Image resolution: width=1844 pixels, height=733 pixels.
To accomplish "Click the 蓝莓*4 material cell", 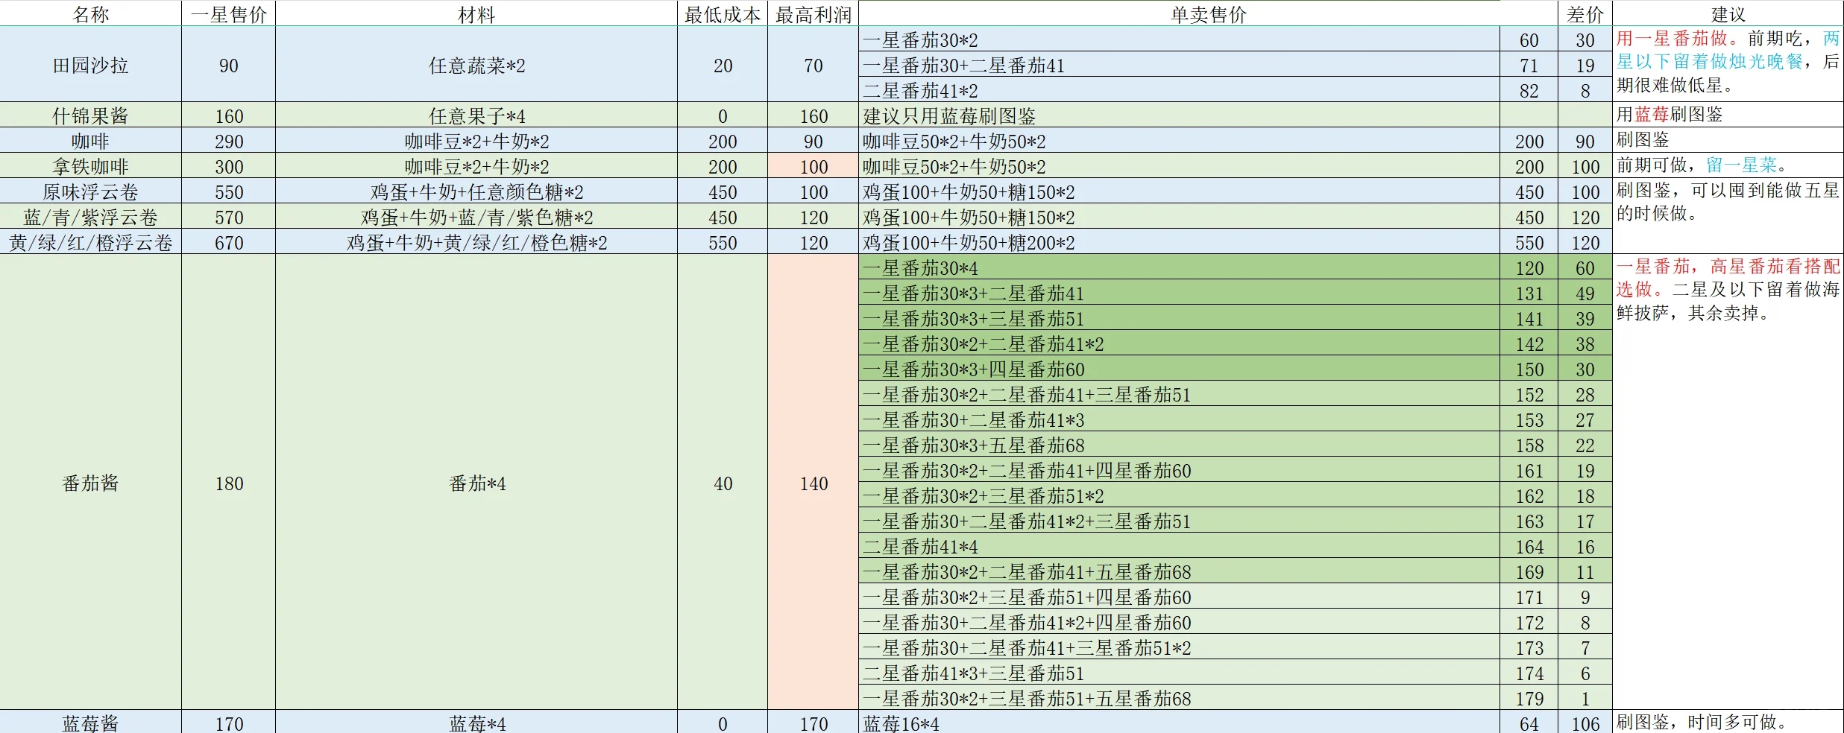I will pos(476,723).
